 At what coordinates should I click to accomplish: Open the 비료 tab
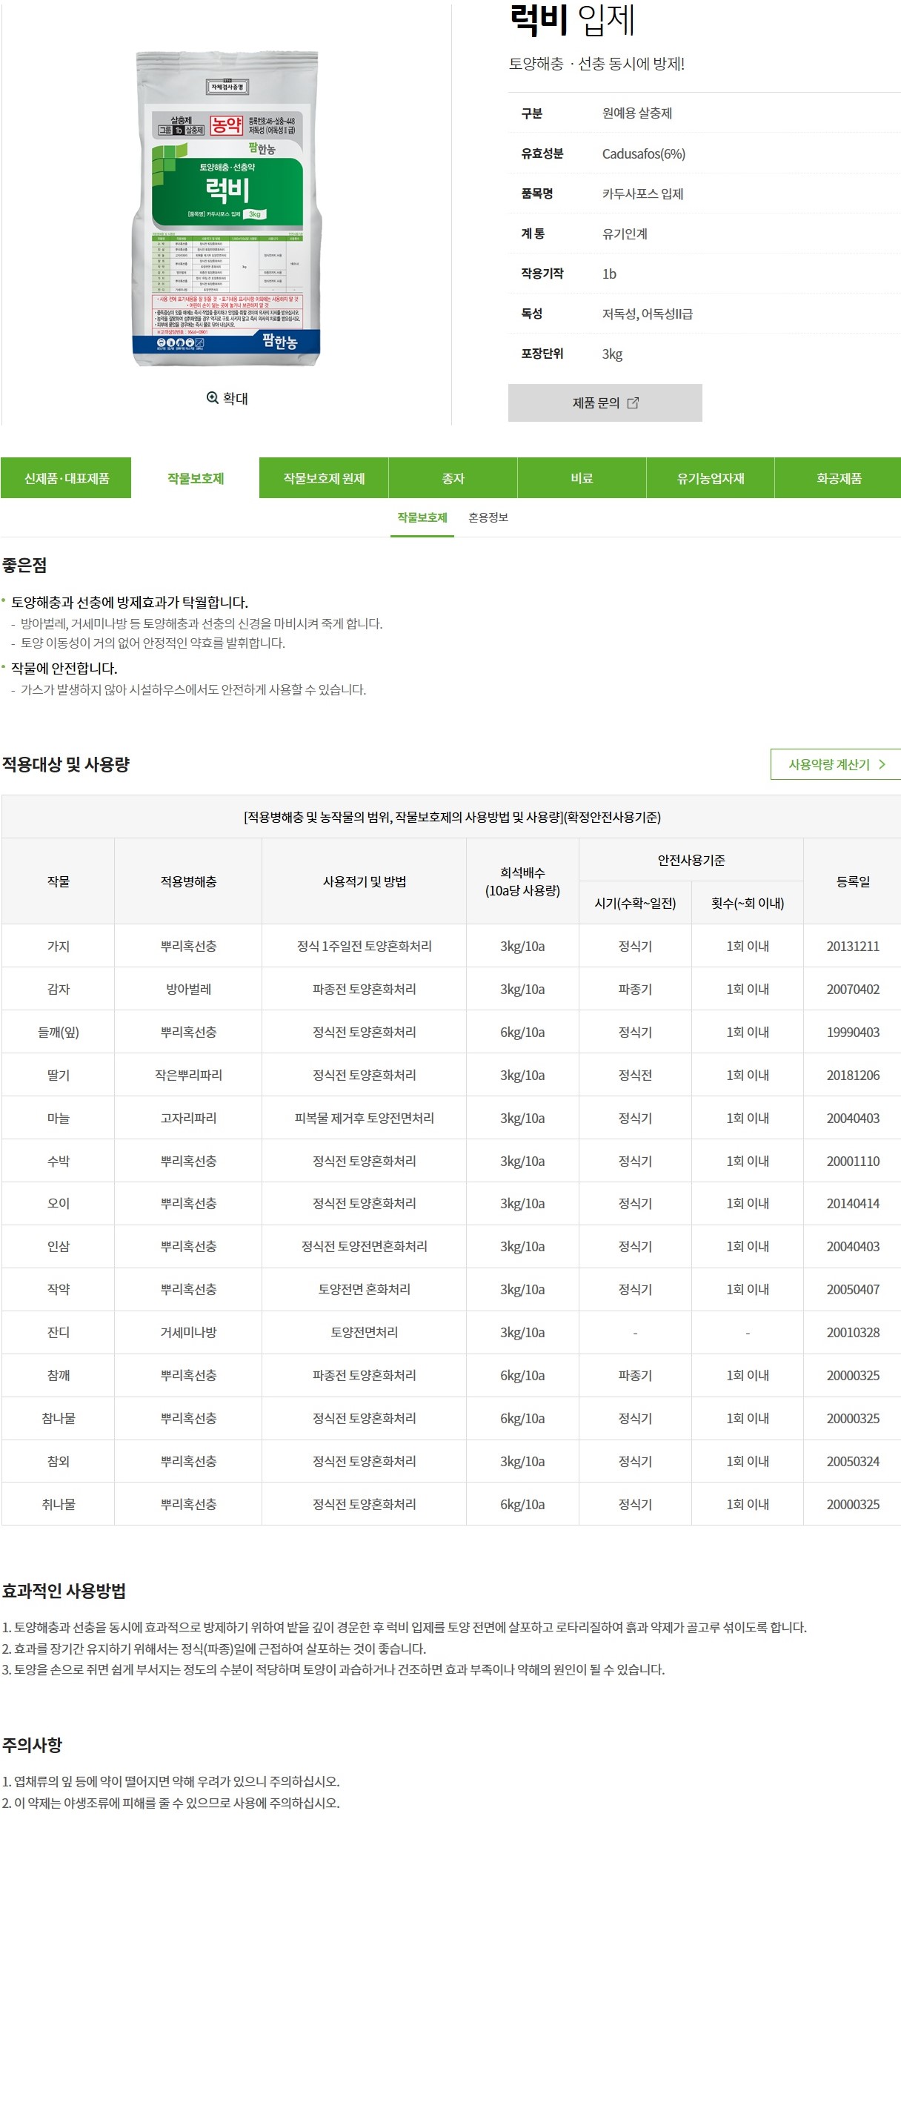pyautogui.click(x=582, y=478)
